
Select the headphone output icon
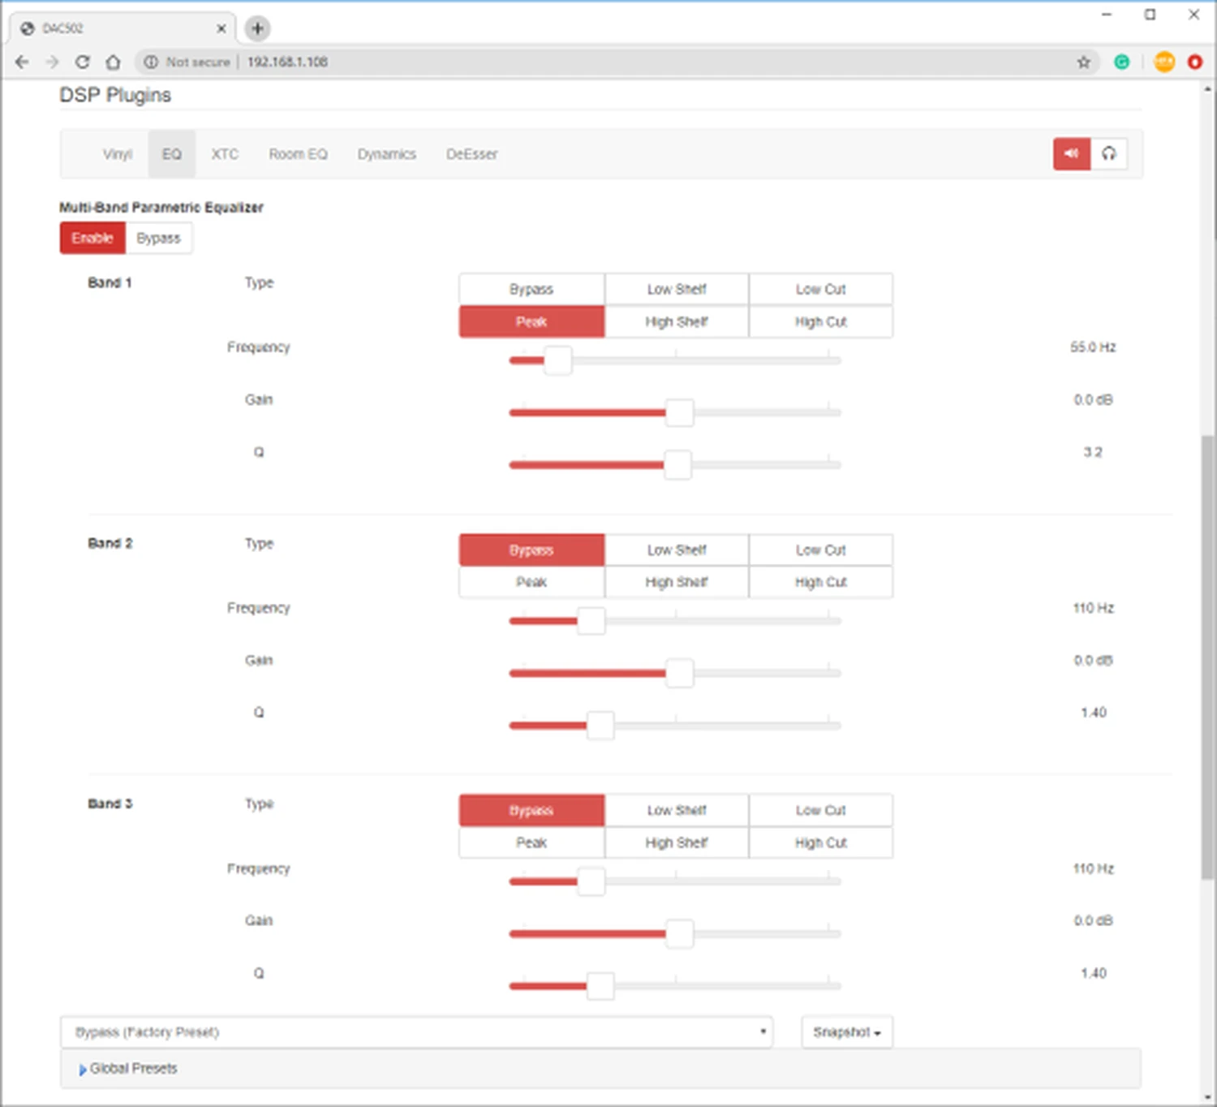1108,153
